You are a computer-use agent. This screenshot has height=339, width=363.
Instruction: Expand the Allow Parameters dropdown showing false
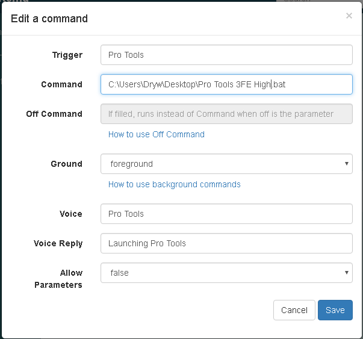(x=226, y=273)
